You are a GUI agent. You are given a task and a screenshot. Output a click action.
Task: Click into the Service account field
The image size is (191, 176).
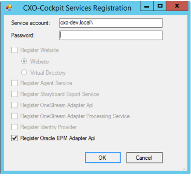pyautogui.click(x=111, y=23)
